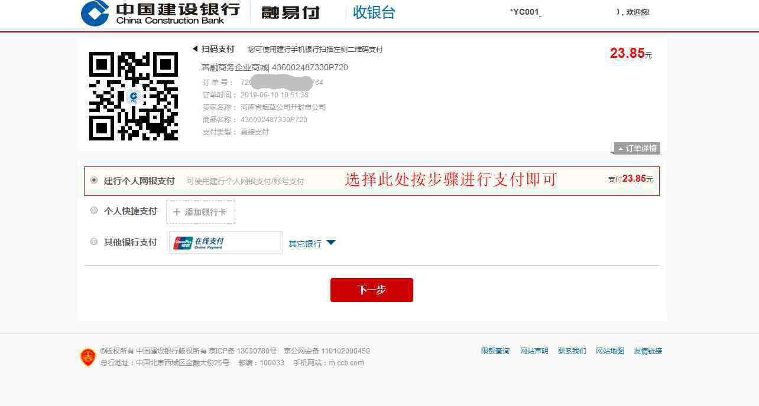Image resolution: width=759 pixels, height=406 pixels.
Task: Select the 建行个人网银支付 radio button
Action: [x=94, y=180]
